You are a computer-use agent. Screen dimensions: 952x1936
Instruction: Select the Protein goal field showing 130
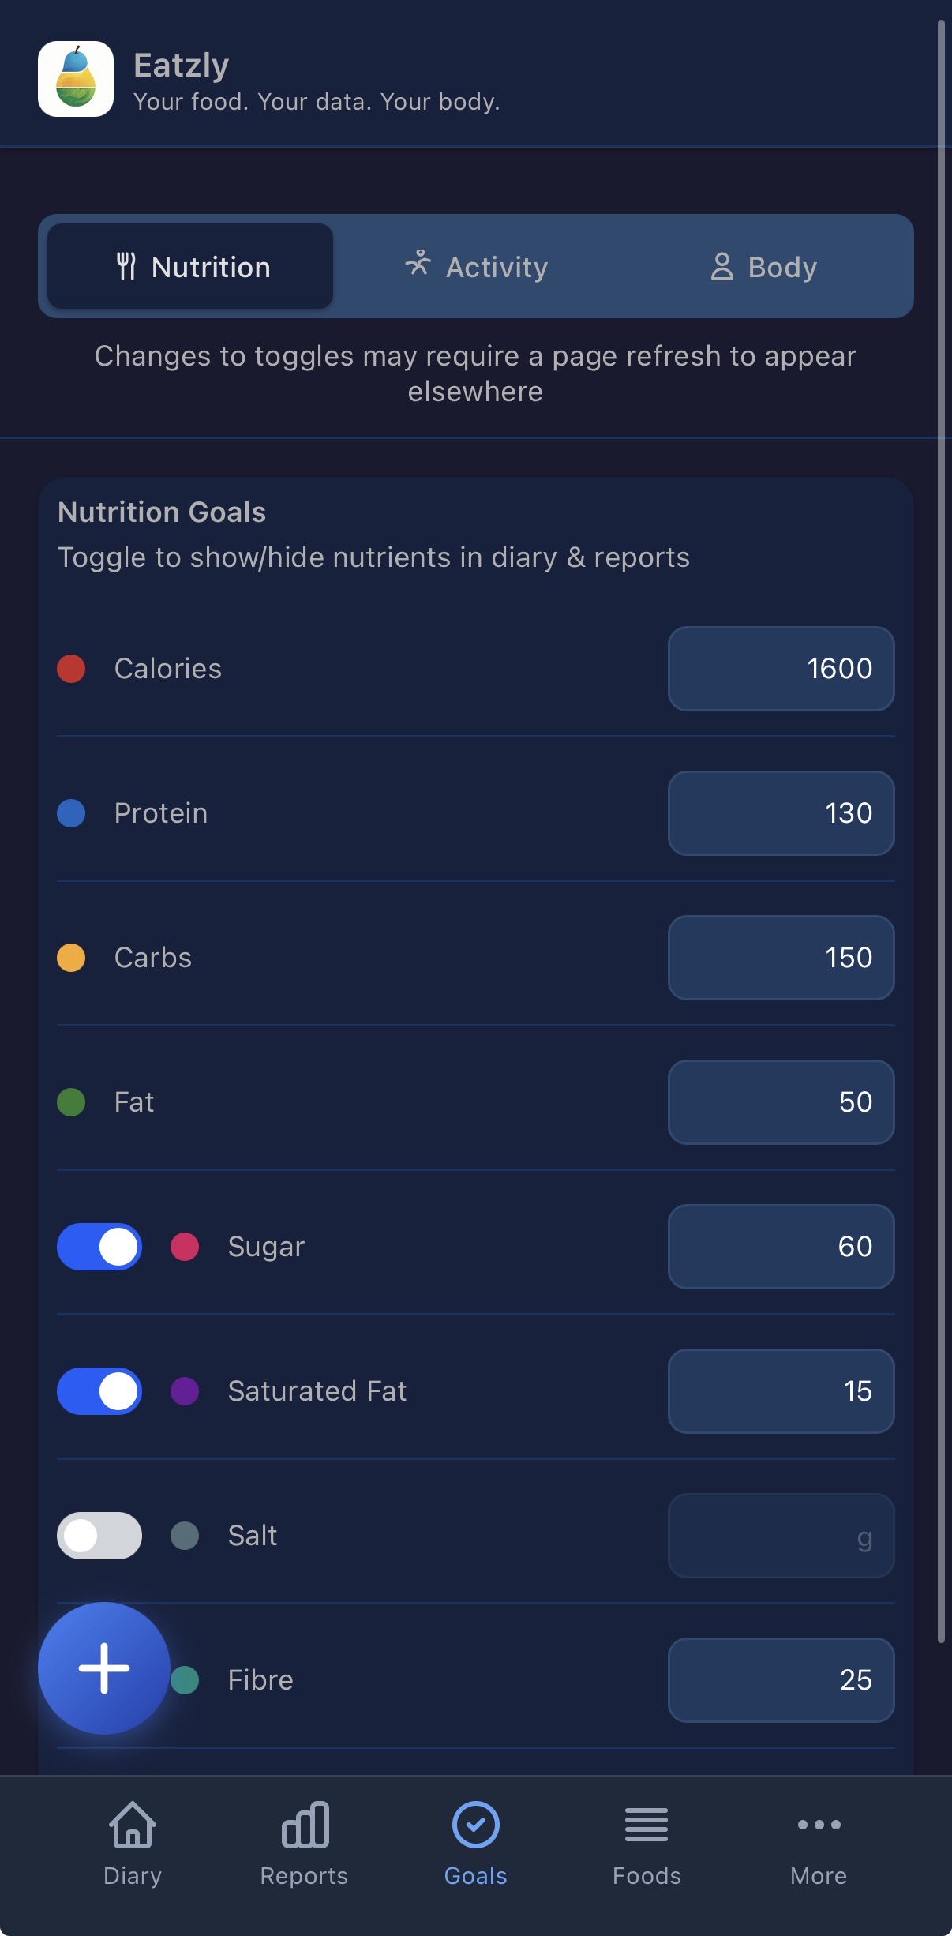(780, 813)
